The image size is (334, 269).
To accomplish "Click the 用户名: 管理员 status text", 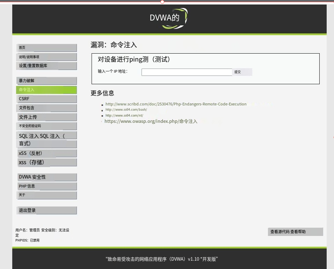I will click(x=28, y=230).
